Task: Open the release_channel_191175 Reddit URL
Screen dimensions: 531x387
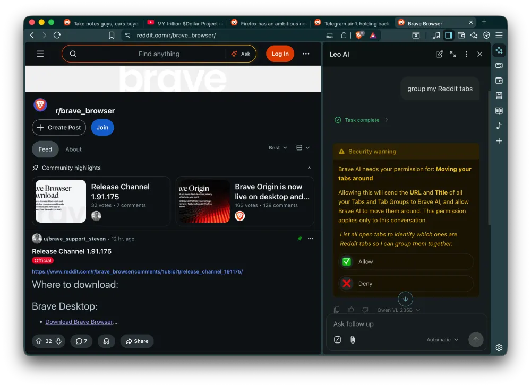Action: pos(137,271)
